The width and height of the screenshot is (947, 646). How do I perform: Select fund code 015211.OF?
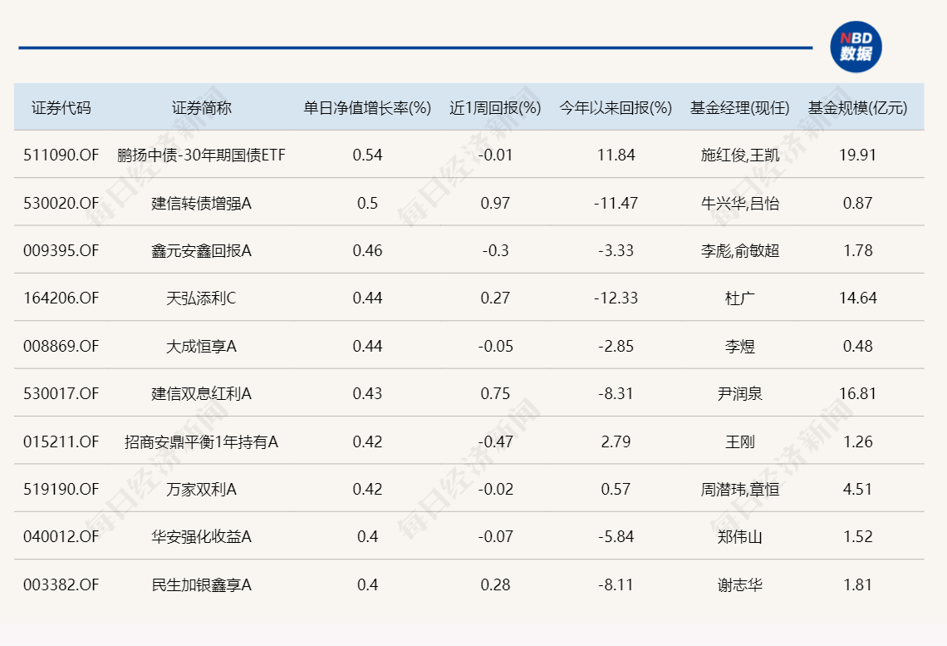tap(61, 441)
